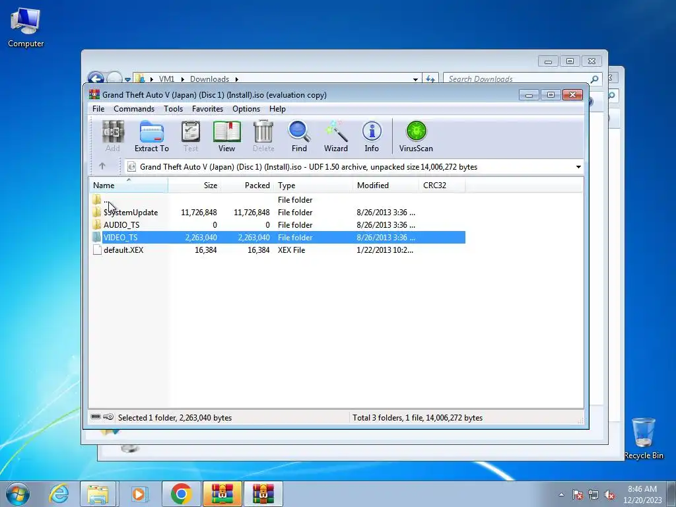
Task: Run VirusScan on the archive
Action: pos(416,136)
